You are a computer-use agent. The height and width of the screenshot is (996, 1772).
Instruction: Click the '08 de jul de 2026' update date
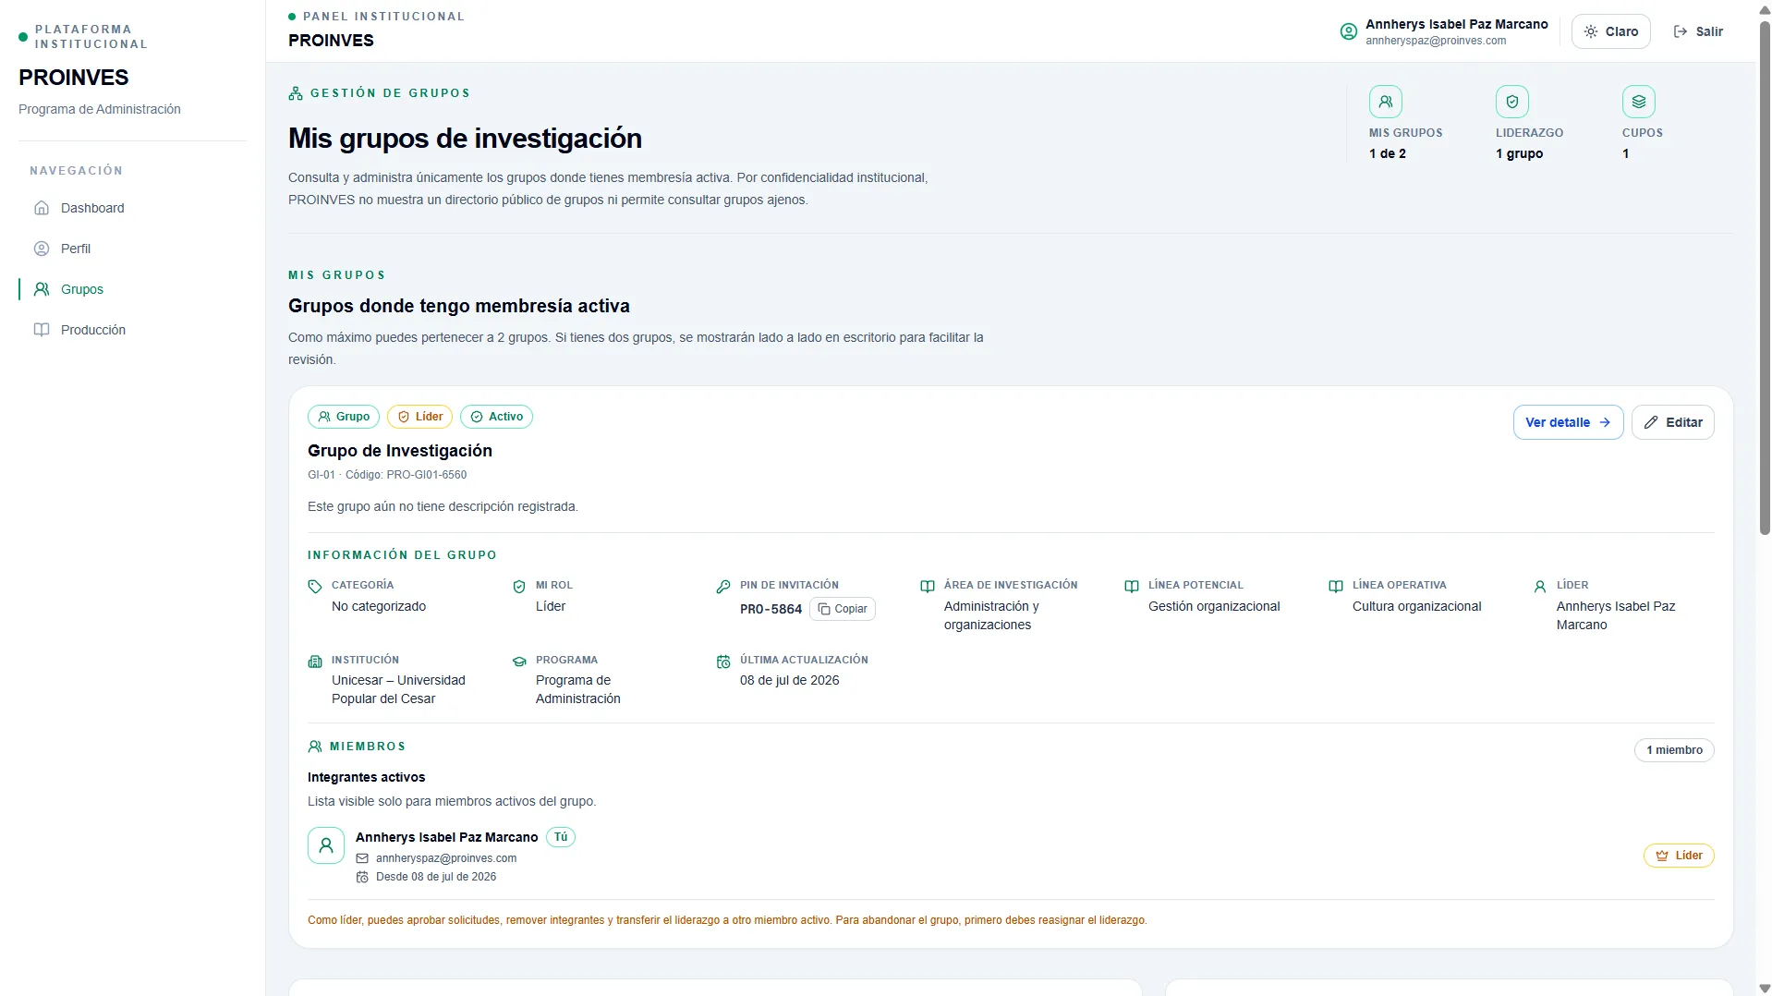[x=789, y=680]
